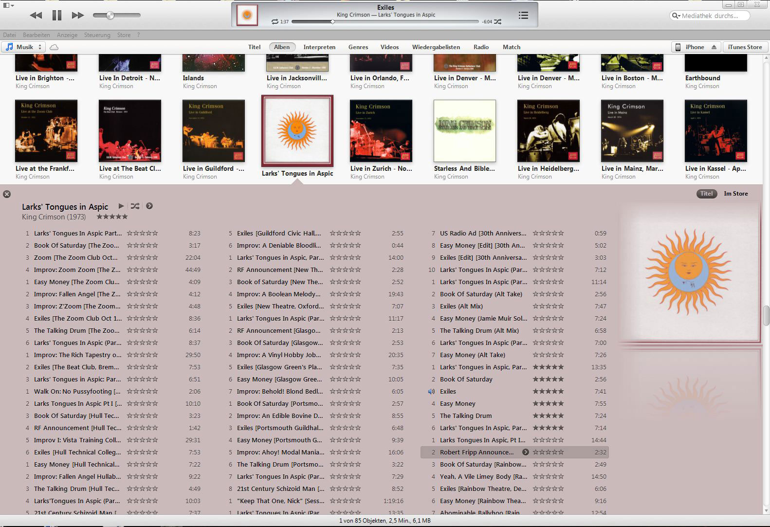Screen dimensions: 770x527
Task: Rate the 'Exiles (Alt Mix)' track stars
Action: (x=548, y=307)
